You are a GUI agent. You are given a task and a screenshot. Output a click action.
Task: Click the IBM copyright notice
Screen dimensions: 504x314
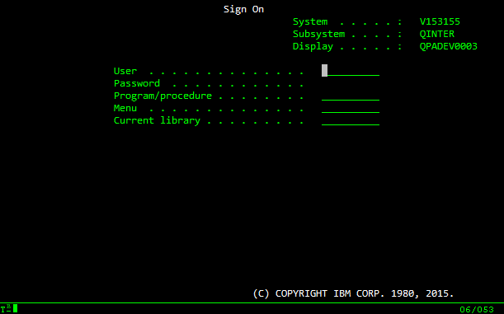click(x=353, y=293)
